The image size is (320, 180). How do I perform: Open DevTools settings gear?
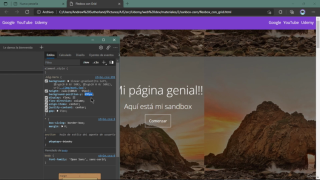coord(101,47)
